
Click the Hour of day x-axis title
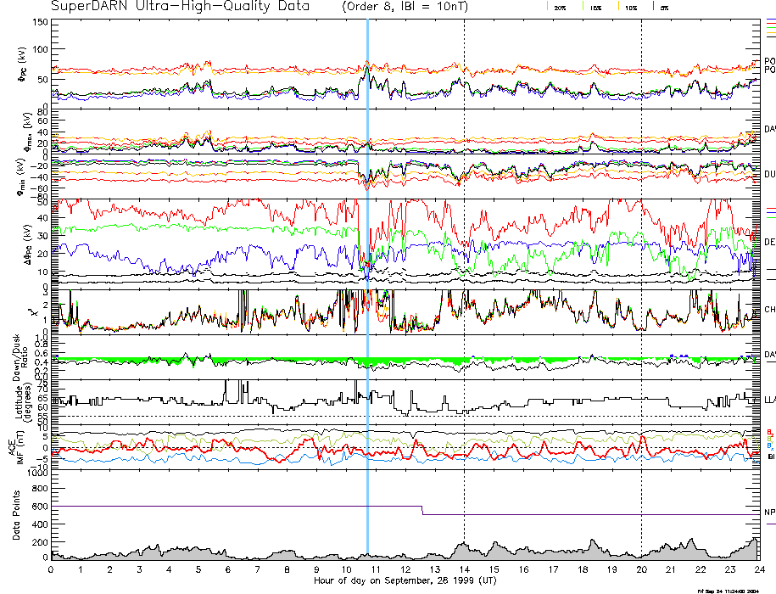pos(404,580)
